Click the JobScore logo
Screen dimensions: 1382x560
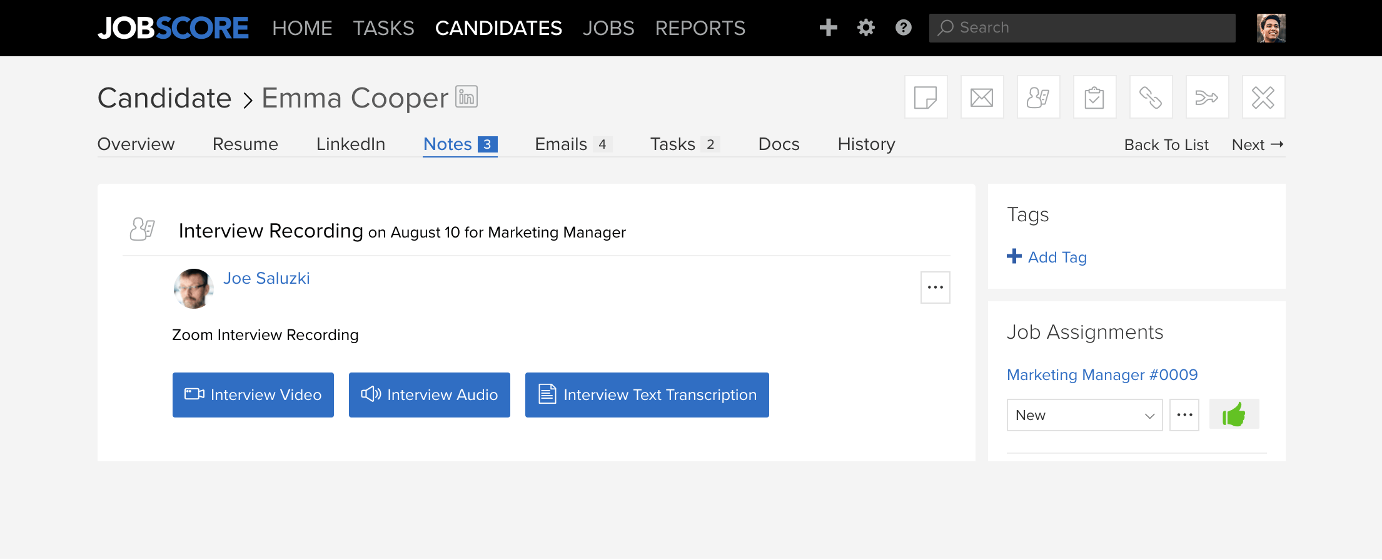click(173, 28)
